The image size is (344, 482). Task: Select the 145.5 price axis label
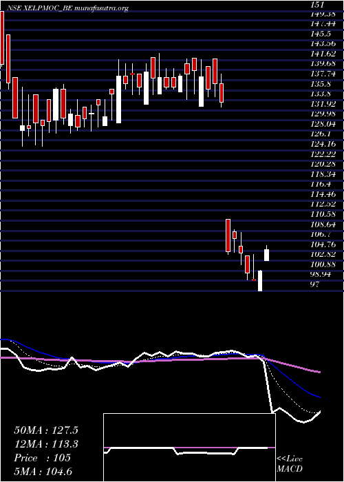[320, 35]
